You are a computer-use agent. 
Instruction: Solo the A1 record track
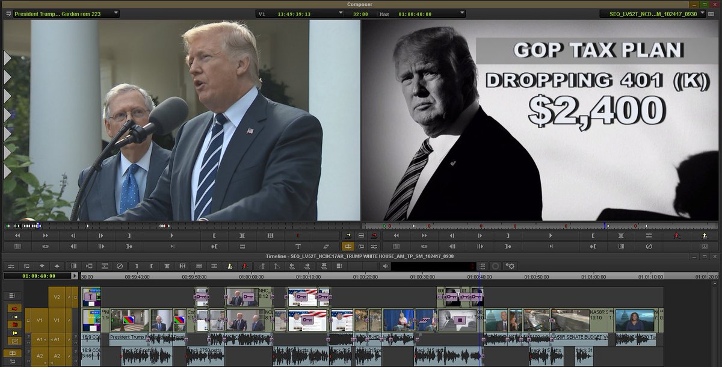click(x=76, y=336)
